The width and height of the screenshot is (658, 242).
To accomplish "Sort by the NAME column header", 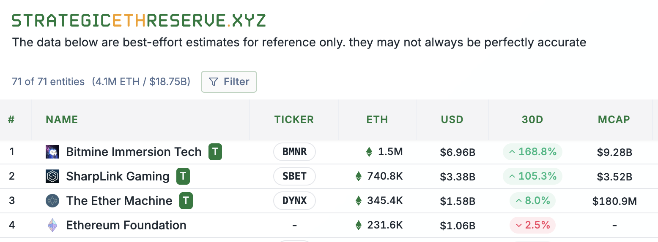I will [x=62, y=120].
